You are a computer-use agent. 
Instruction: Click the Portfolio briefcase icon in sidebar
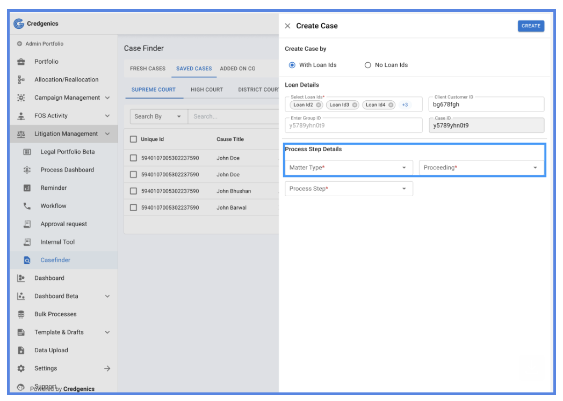21,62
